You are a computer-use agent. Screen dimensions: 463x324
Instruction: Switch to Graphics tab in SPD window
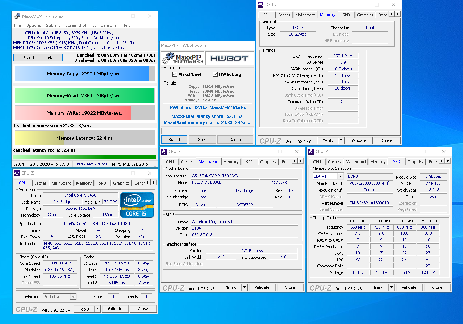coord(415,162)
